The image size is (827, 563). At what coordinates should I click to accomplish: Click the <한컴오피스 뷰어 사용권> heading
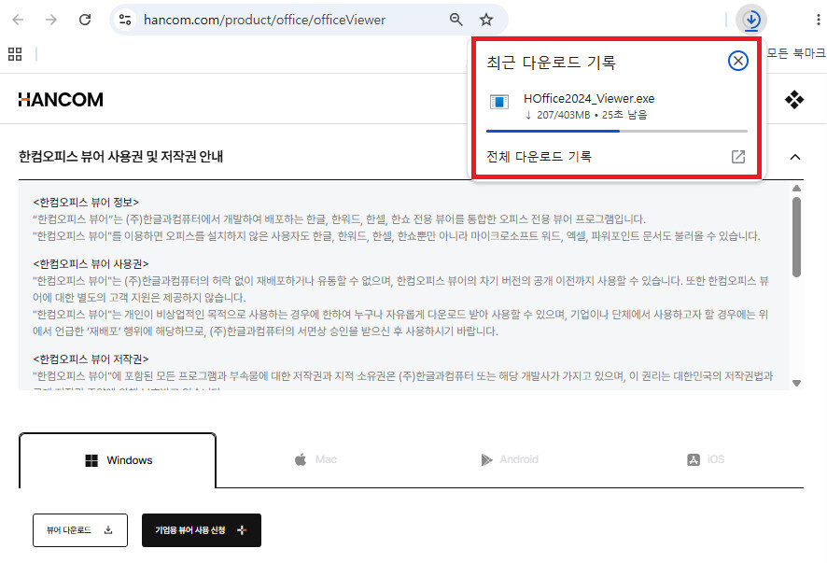click(x=91, y=263)
